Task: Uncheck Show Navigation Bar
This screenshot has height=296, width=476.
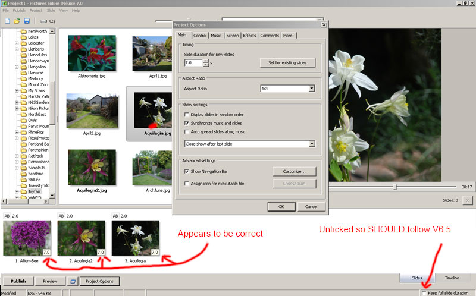Action: [187, 171]
